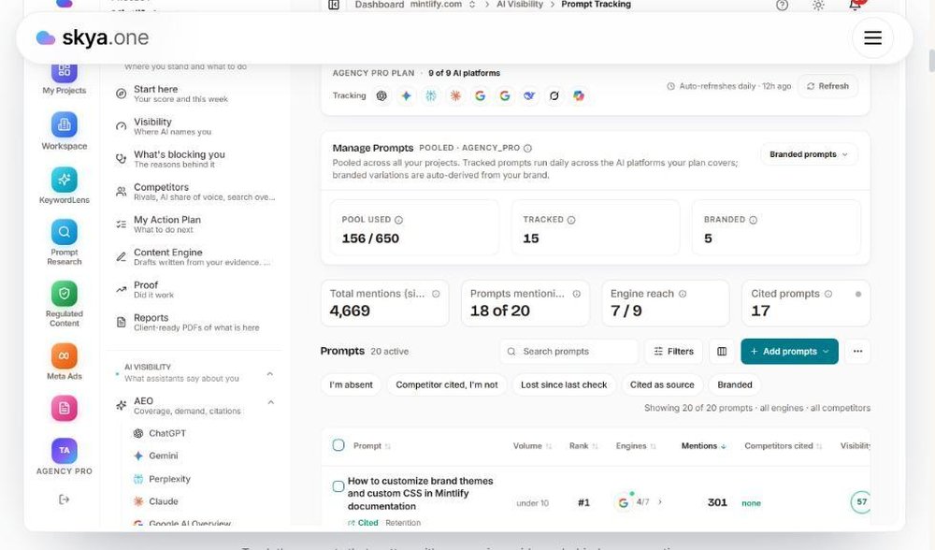This screenshot has height=550, width=935.
Task: Open Proof menu item
Action: tap(196, 289)
